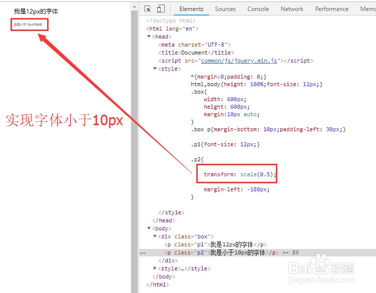The image size is (376, 293).
Task: Follow the common/js/jquery.min.js link
Action: (239, 61)
